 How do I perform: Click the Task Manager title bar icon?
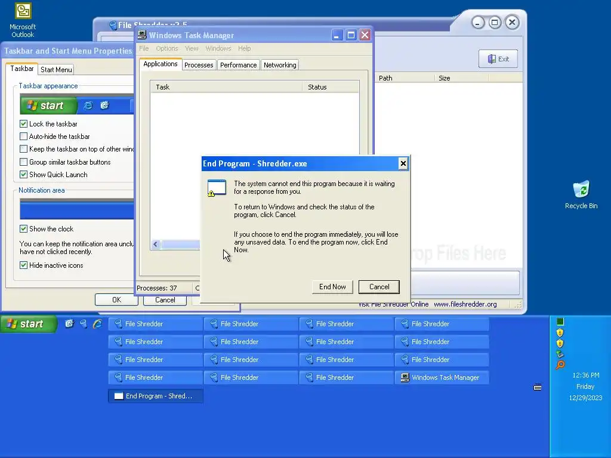[x=142, y=35]
